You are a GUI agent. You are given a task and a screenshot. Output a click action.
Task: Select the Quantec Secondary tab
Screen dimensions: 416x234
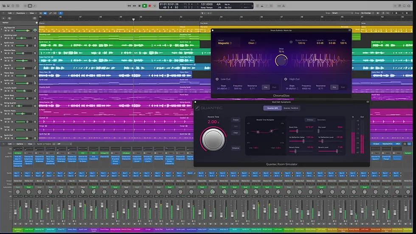[x=321, y=120]
